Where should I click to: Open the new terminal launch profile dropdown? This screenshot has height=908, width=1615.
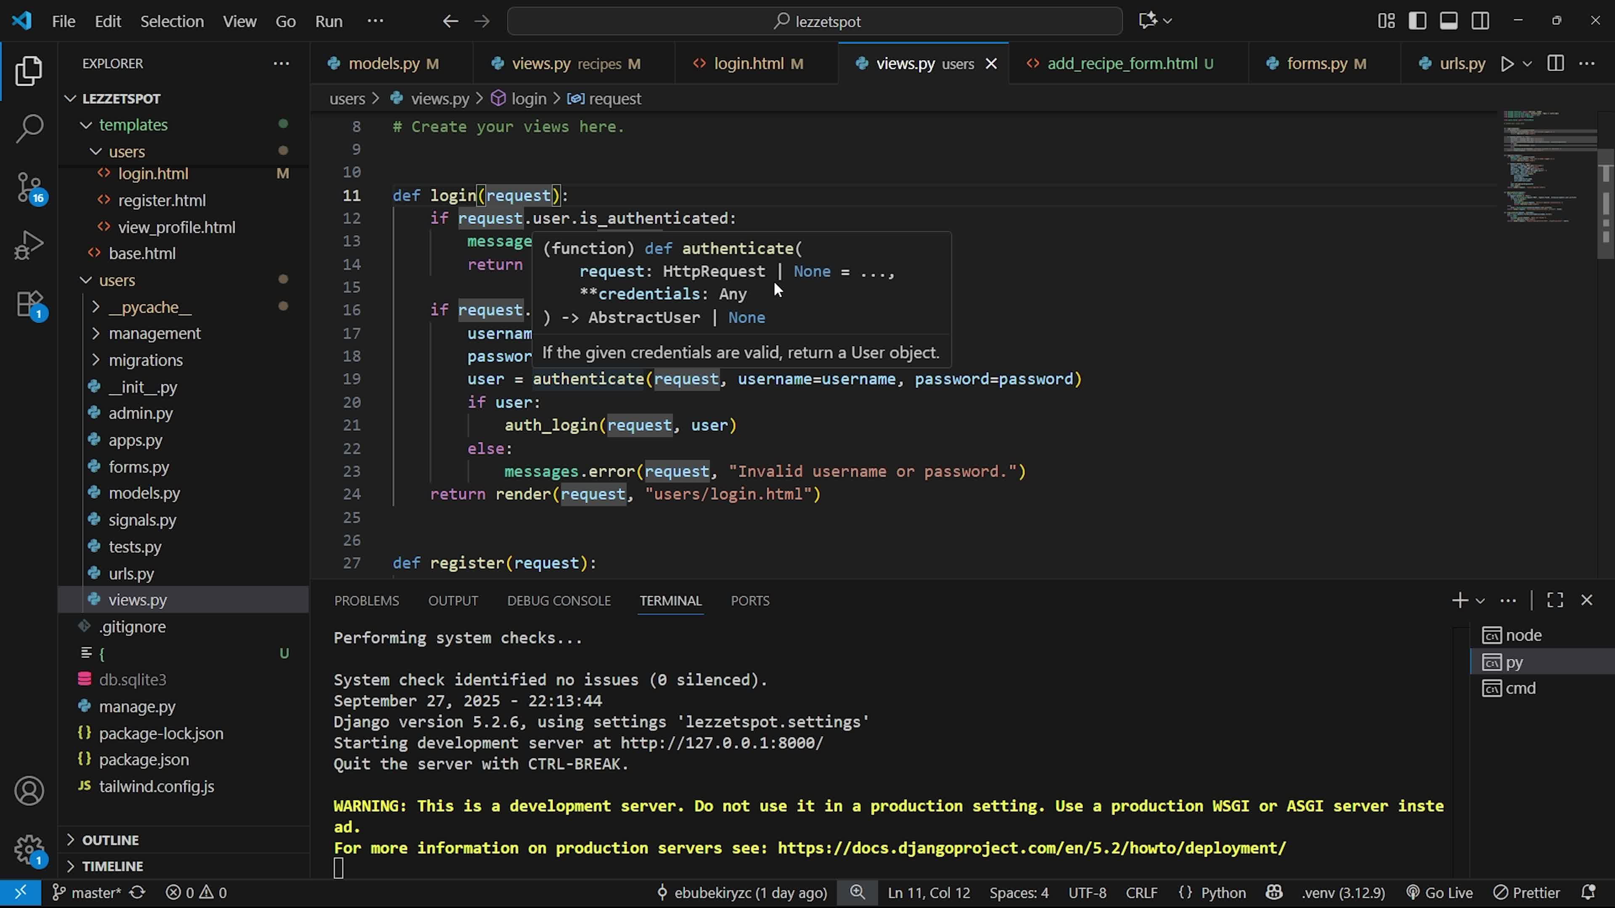tap(1480, 600)
